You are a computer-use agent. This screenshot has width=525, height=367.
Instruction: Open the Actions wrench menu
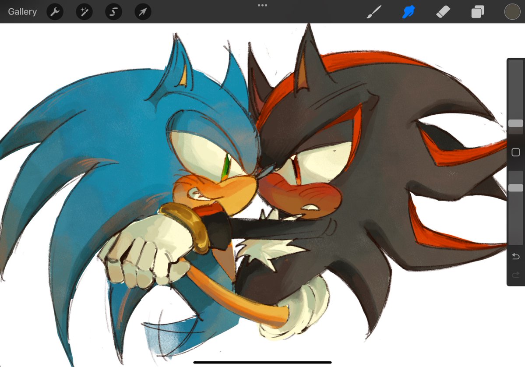point(55,12)
